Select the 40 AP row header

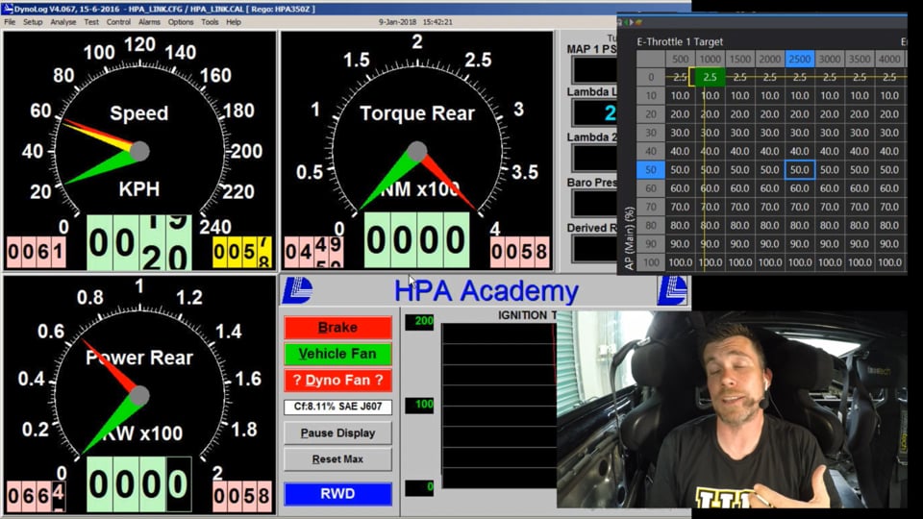pos(651,151)
